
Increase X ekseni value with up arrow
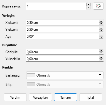point(101,21)
